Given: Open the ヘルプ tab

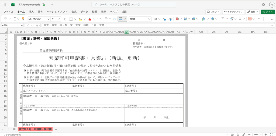Looking at the screenshot, I should 114,12.
